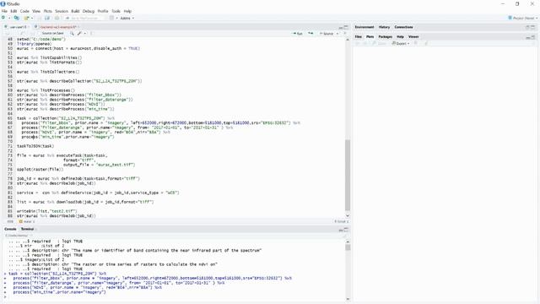Open the recent files dropdown arrow
The height and width of the screenshot is (304, 540).
point(32,18)
